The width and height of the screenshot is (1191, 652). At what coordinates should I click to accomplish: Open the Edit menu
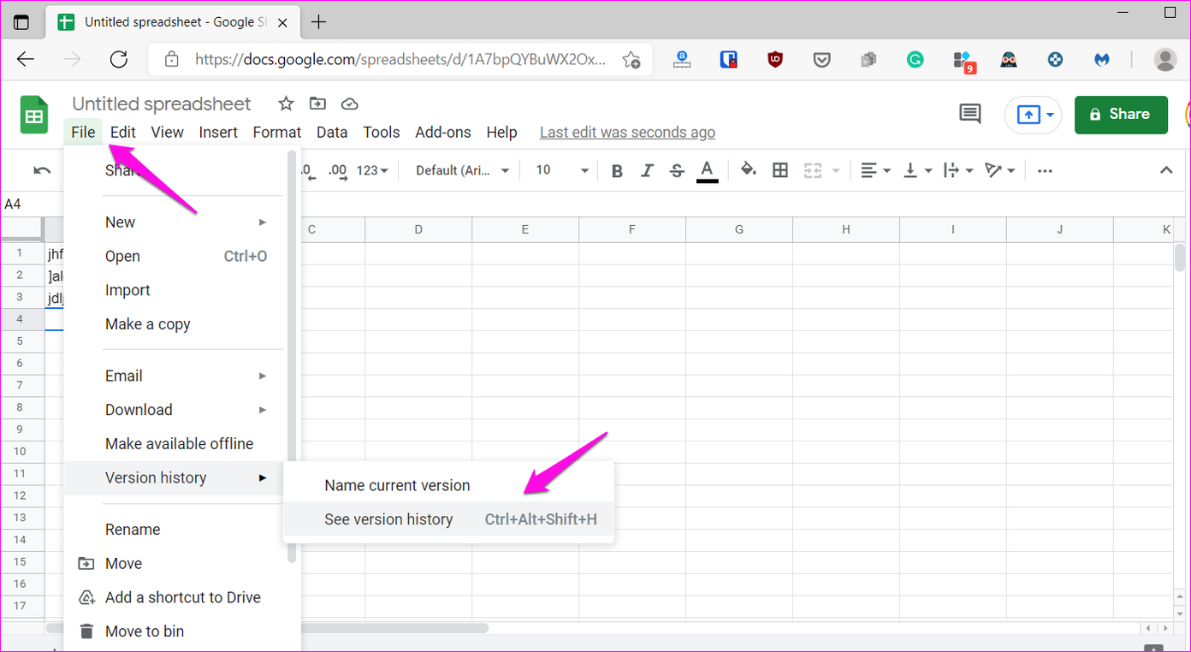pyautogui.click(x=123, y=132)
